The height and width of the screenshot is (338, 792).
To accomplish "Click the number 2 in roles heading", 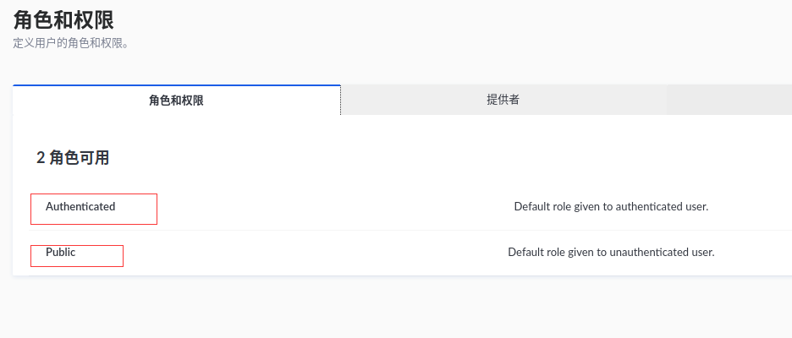I will pos(41,158).
